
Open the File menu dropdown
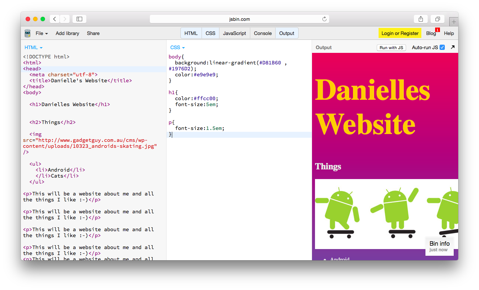(x=42, y=34)
